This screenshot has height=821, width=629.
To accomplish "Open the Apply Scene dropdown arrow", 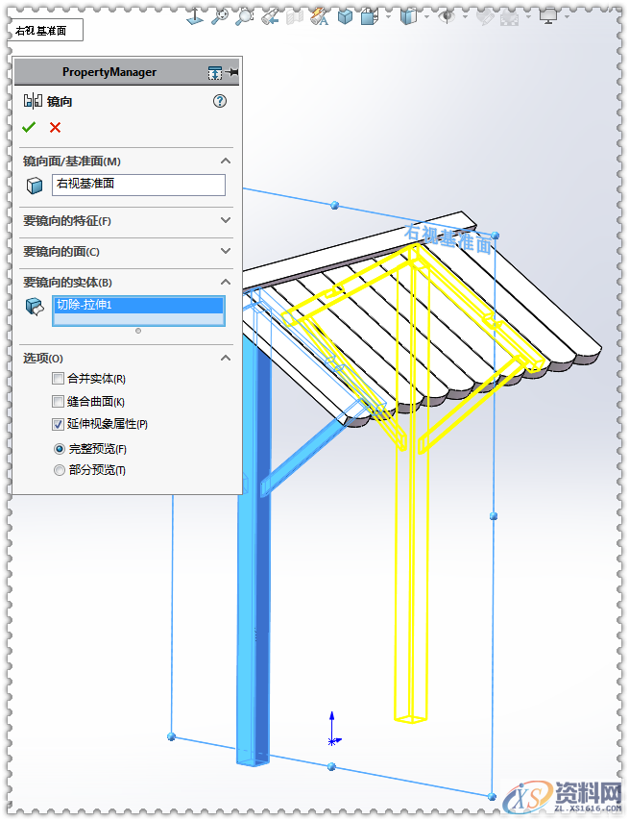I will click(x=528, y=16).
